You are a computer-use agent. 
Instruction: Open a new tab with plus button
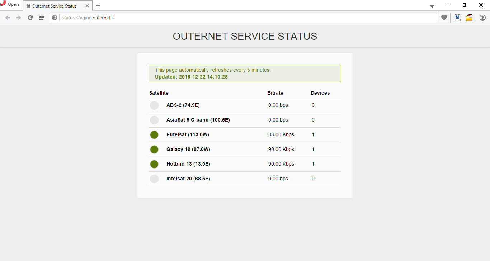[x=98, y=6]
